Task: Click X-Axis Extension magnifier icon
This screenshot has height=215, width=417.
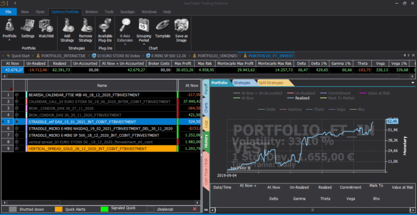Action: (125, 25)
